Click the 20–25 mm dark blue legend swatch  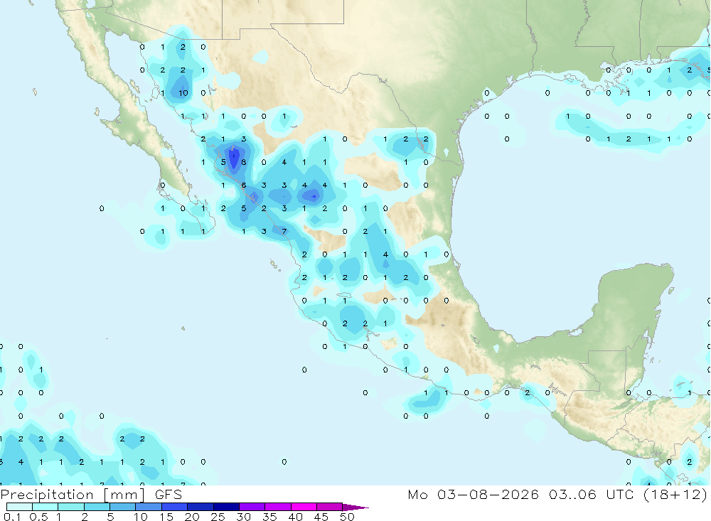point(201,507)
